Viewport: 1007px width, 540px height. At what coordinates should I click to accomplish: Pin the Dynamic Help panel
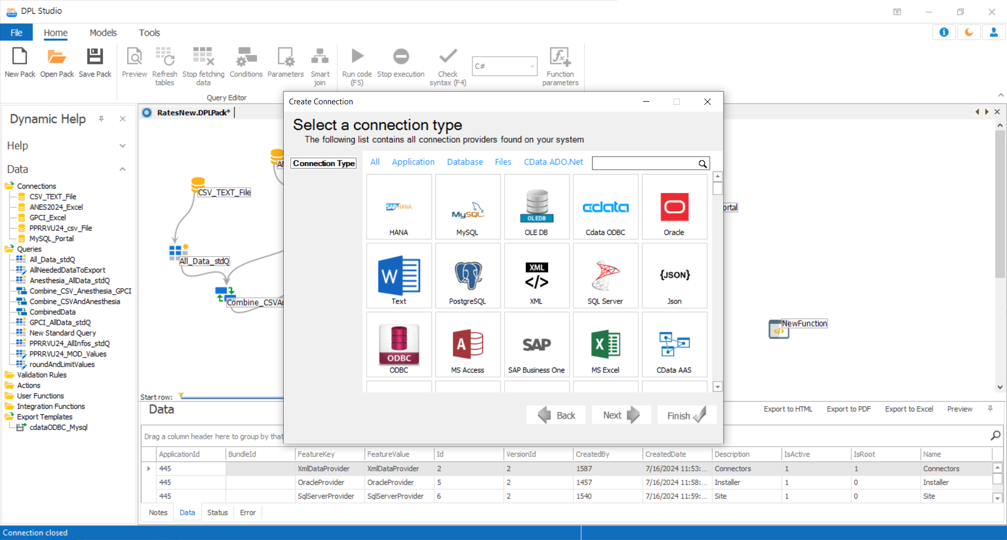(x=101, y=119)
